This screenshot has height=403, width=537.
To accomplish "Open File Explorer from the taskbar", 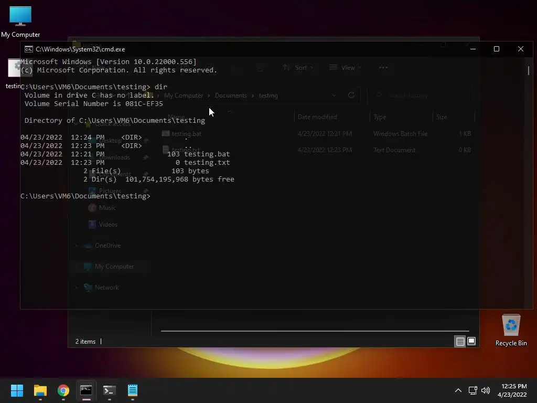I will click(40, 390).
